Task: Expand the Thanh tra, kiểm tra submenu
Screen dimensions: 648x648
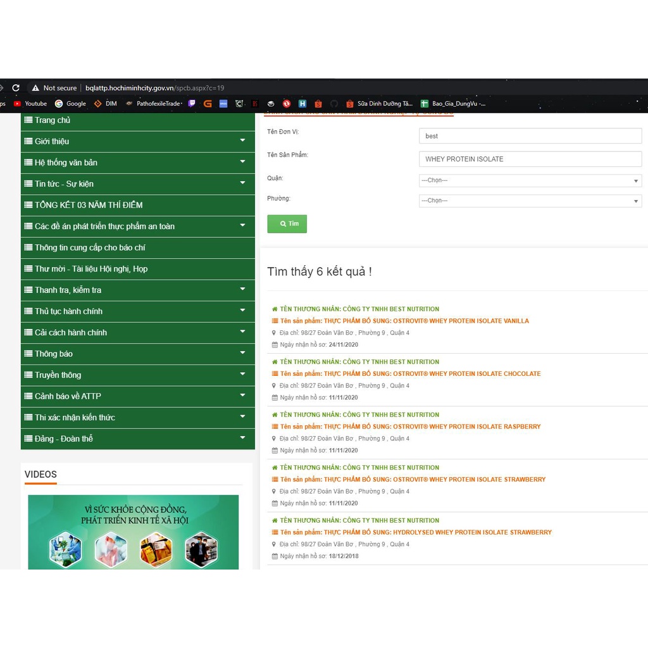Action: click(x=242, y=290)
